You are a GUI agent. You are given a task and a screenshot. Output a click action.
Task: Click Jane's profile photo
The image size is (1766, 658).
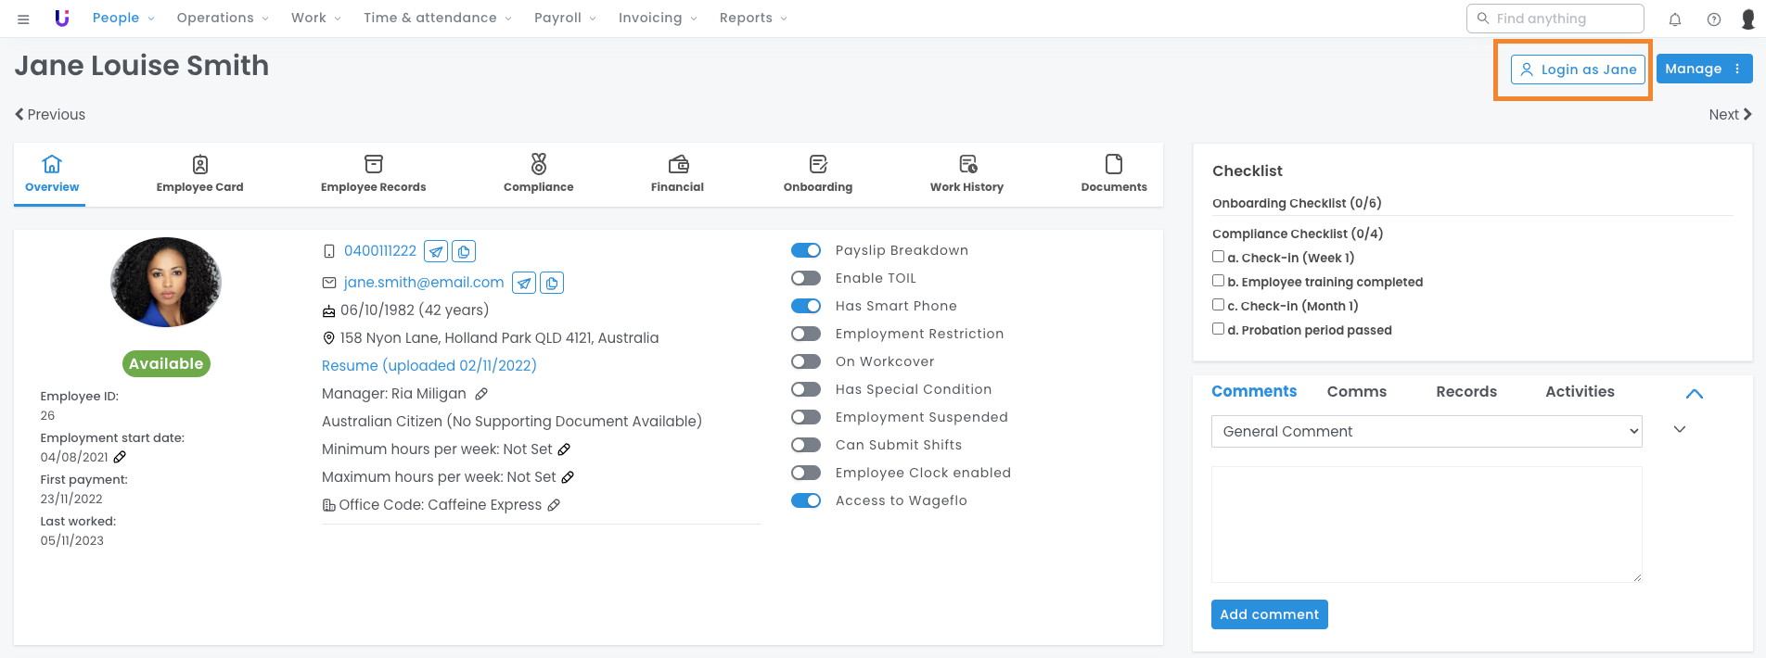coord(166,283)
